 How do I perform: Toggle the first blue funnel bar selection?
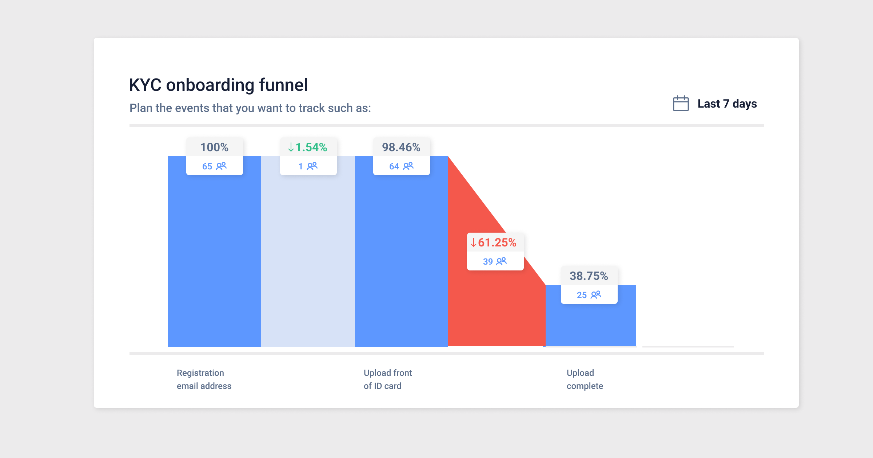[x=214, y=254]
